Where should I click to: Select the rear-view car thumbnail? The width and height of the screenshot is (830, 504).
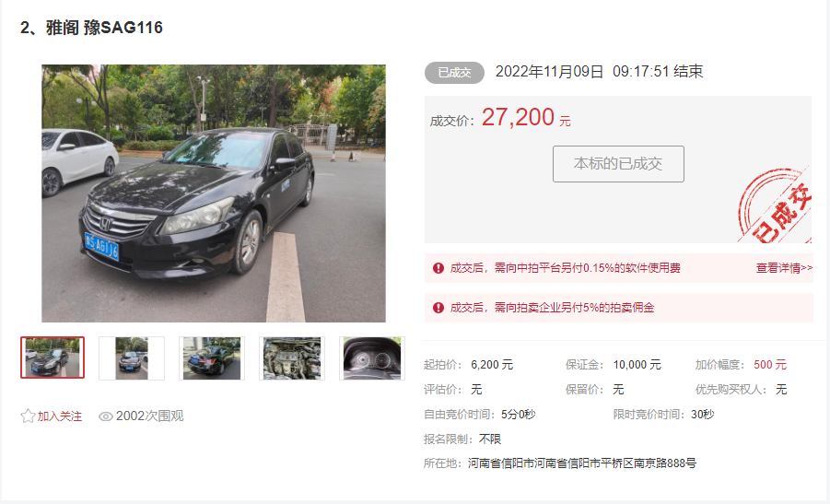[212, 358]
